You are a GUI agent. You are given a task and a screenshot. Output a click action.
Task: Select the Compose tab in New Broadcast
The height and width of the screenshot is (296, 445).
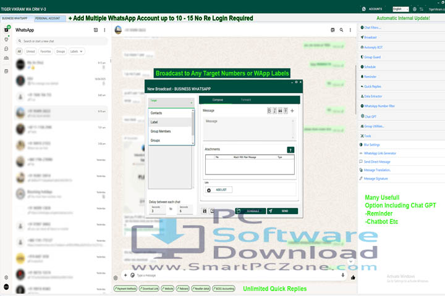tap(218, 100)
